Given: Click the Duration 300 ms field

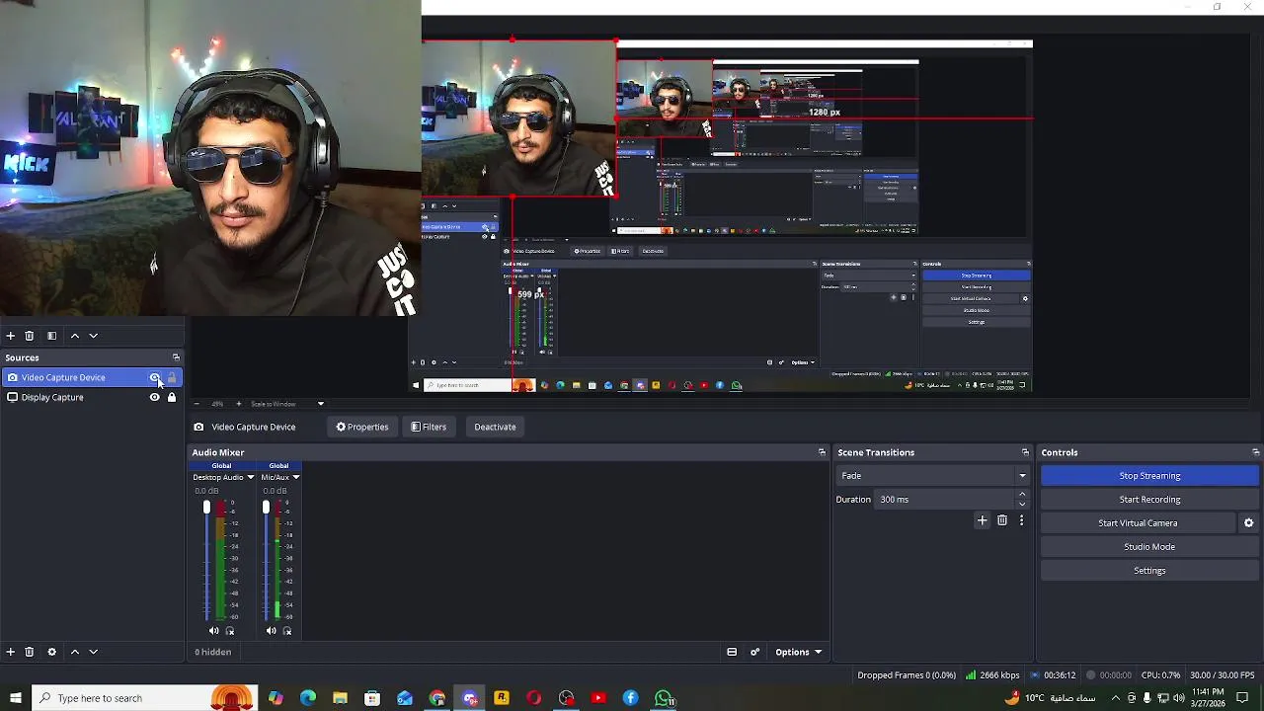Looking at the screenshot, I should click(945, 500).
